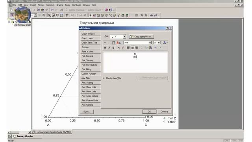Image resolution: width=252 pixels, height=142 pixels.
Task: Uncheck the Display Axis Title checkbox
Action: pos(104,78)
